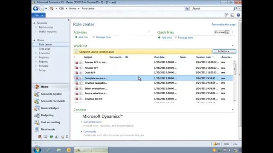This screenshot has width=273, height=153.
Task: Click USD currency in status bar
Action: [x=227, y=144]
